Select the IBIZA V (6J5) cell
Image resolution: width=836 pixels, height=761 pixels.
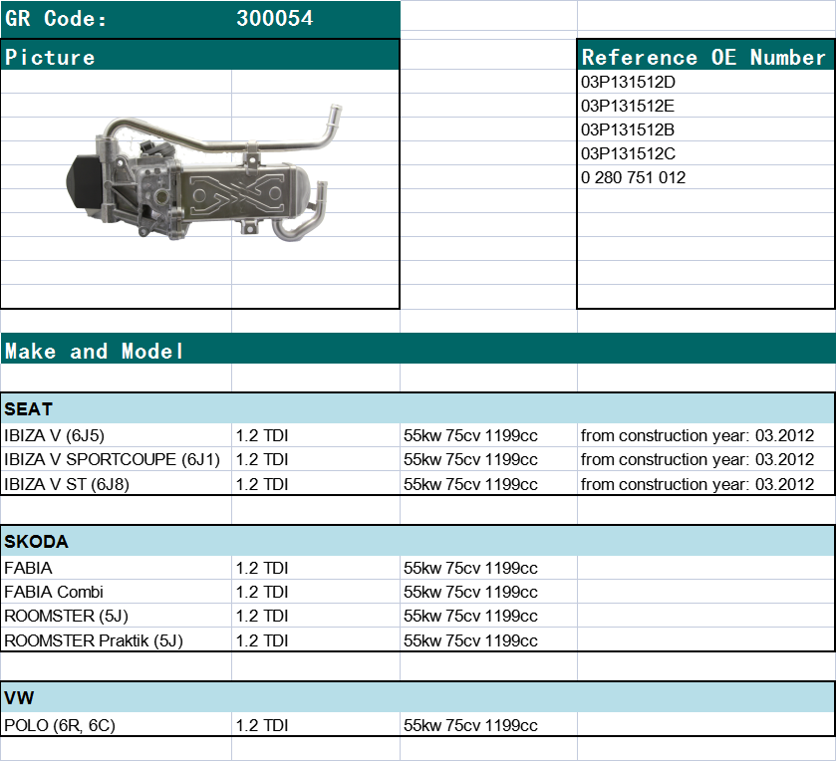(x=117, y=435)
